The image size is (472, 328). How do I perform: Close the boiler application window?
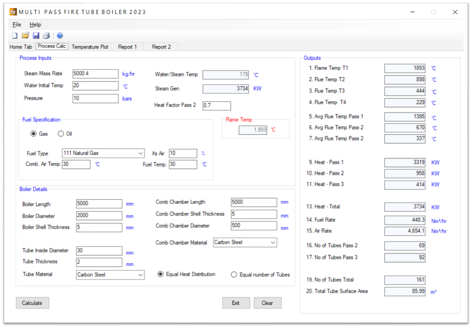click(x=455, y=12)
